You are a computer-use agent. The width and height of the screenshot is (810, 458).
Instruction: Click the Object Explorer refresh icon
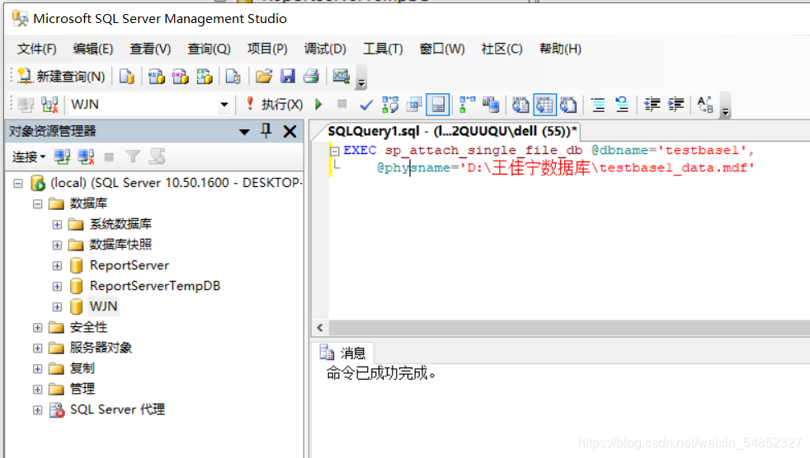(x=157, y=157)
